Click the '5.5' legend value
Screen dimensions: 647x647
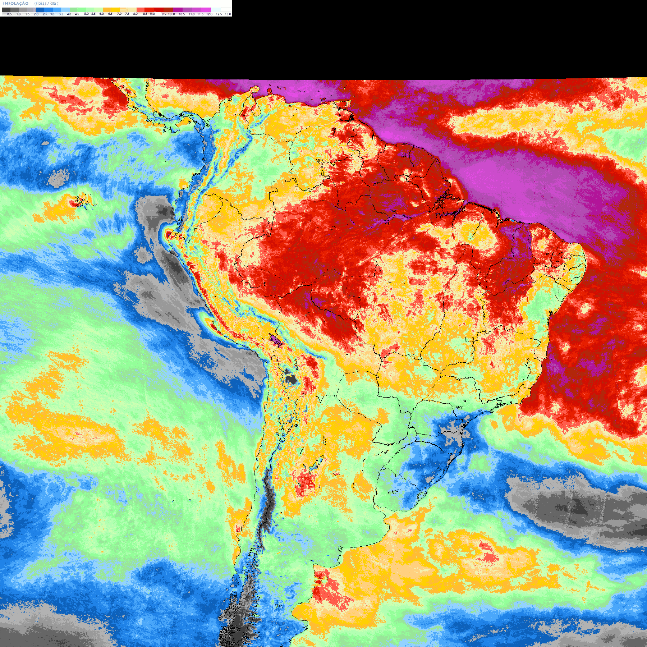(x=93, y=14)
